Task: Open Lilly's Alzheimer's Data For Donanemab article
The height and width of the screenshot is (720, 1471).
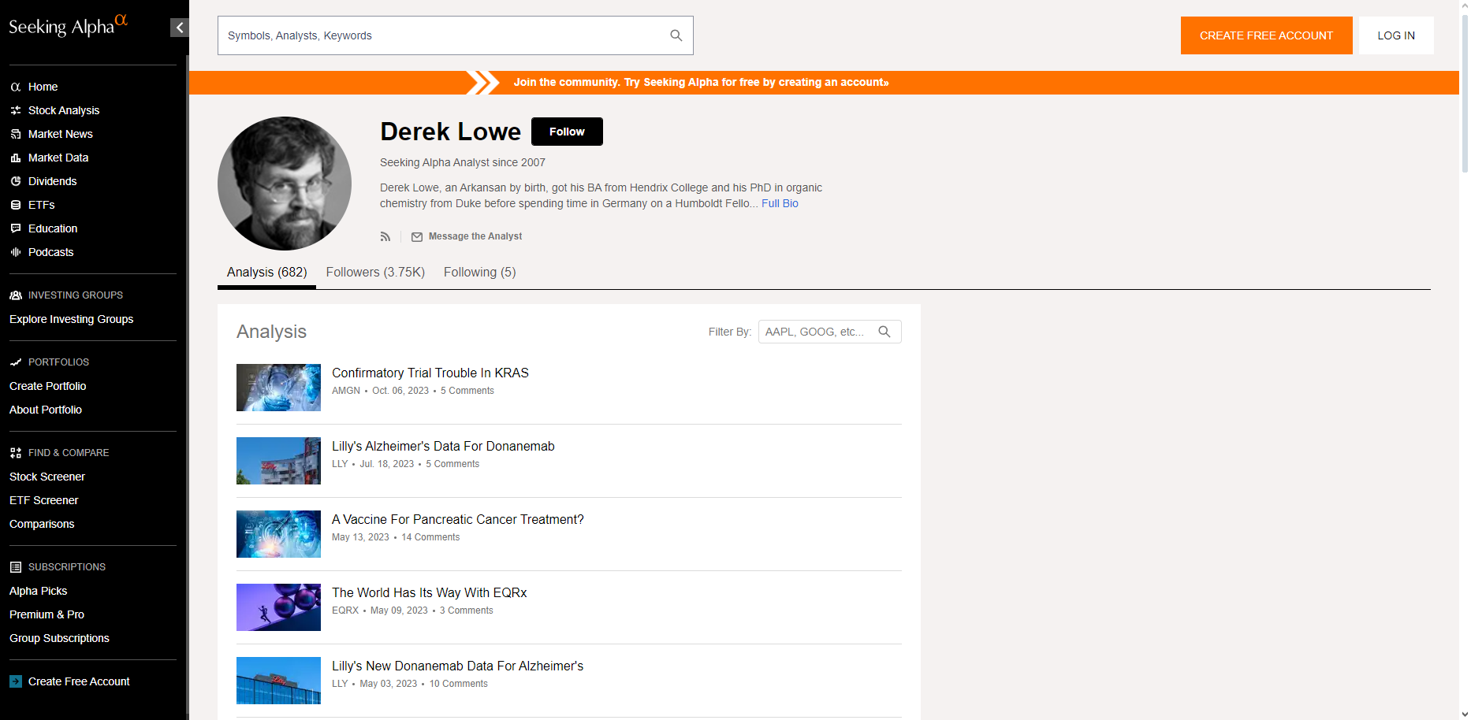Action: point(443,447)
